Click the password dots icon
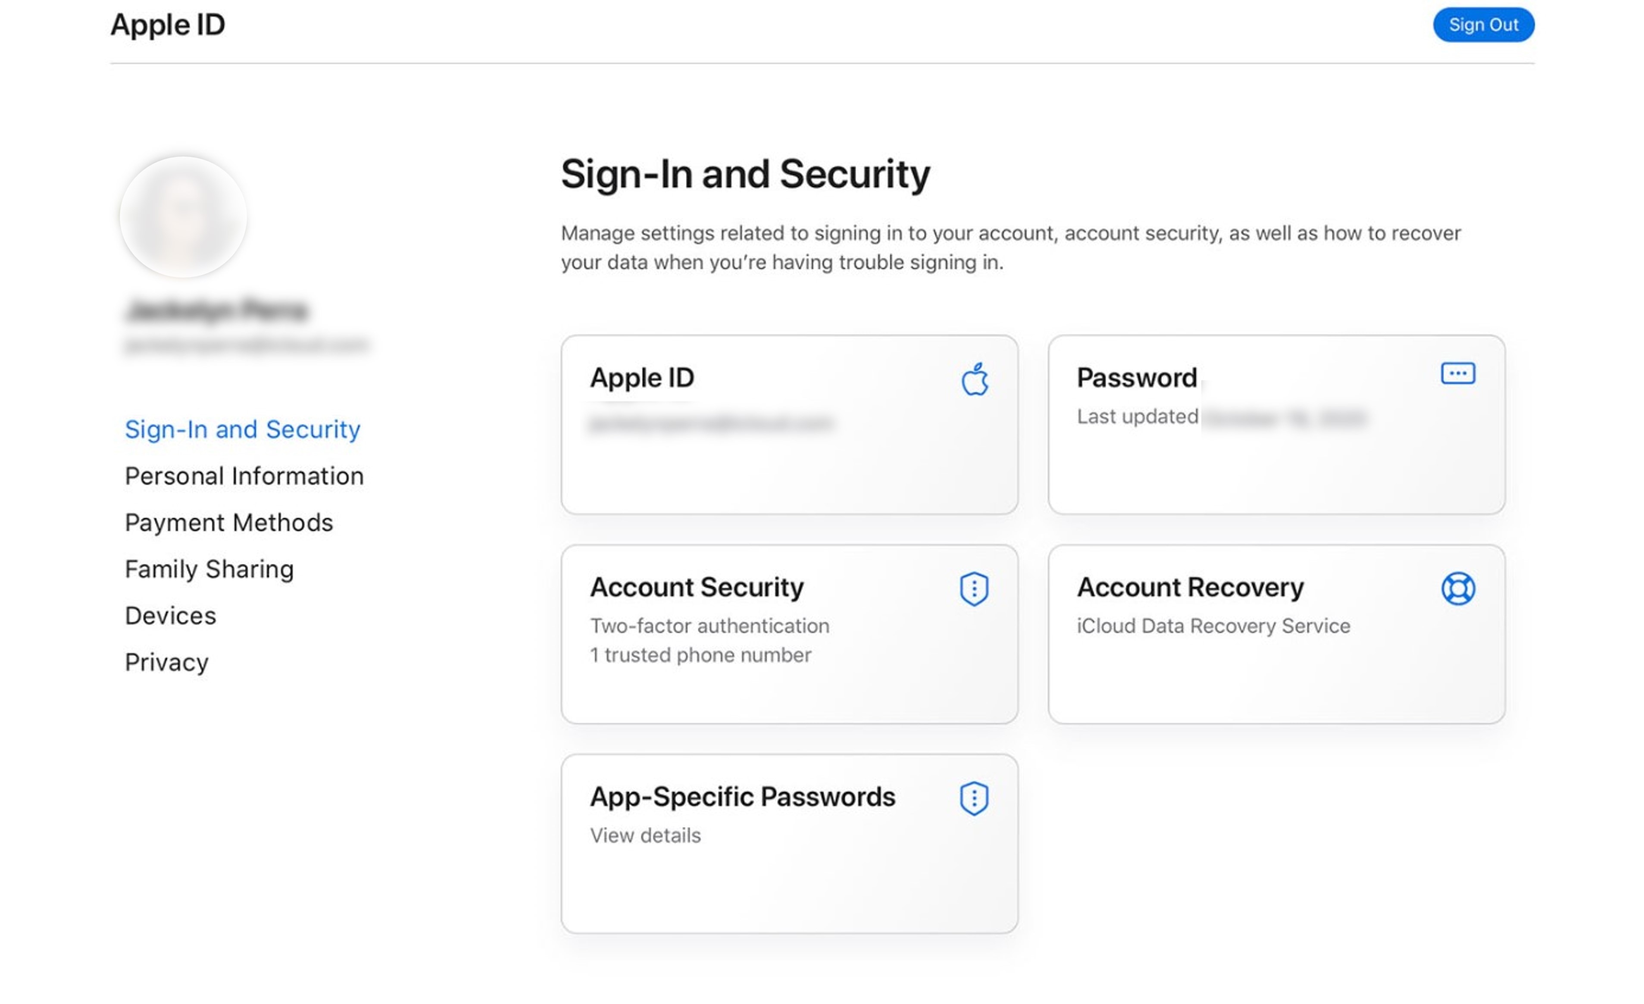 1457,374
